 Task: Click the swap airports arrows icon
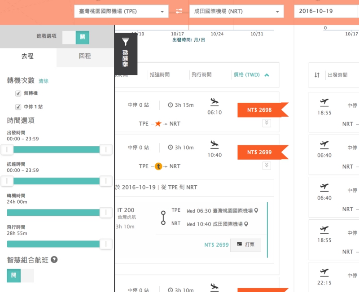click(179, 11)
